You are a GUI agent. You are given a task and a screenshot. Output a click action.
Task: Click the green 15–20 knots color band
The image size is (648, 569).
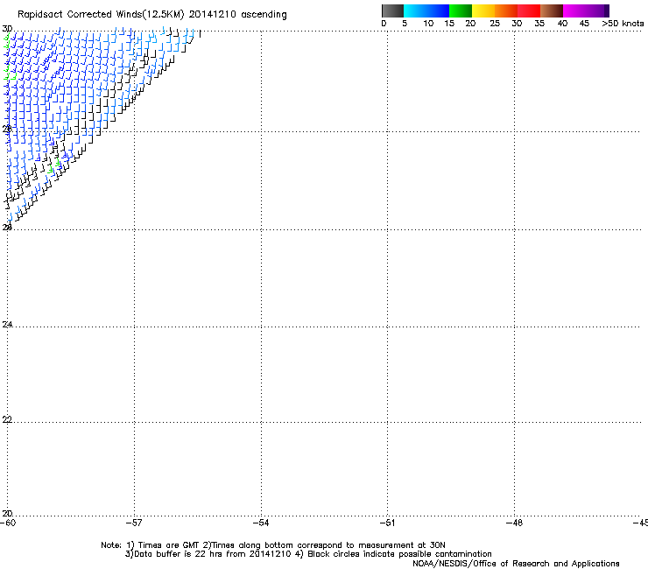[x=461, y=11]
